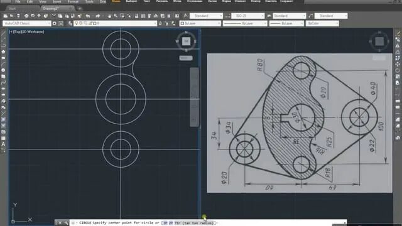Click the Plot printer icon
This screenshot has height=226, width=402.
(26, 16)
